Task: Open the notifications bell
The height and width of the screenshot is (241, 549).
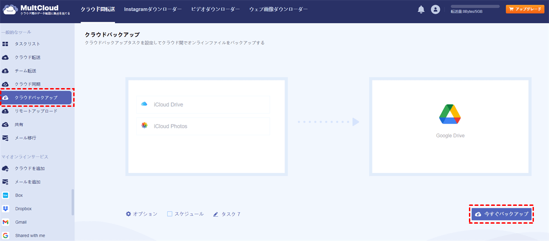Action: click(x=421, y=9)
